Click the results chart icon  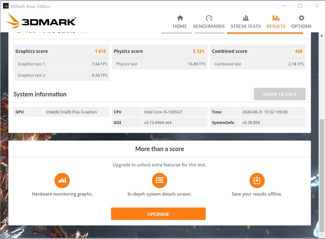pyautogui.click(x=276, y=18)
